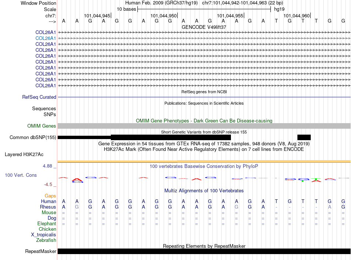Click the RefSeq Curated label
The height and width of the screenshot is (260, 351).
(x=39, y=97)
